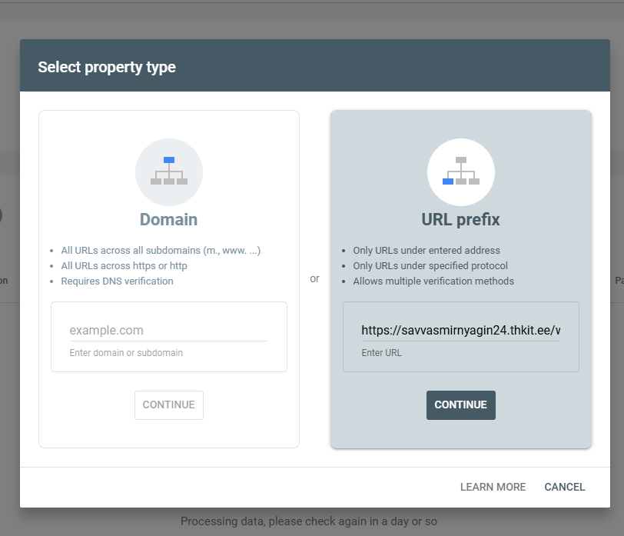Select the URL prefix heading text
This screenshot has height=536, width=624.
coord(460,220)
